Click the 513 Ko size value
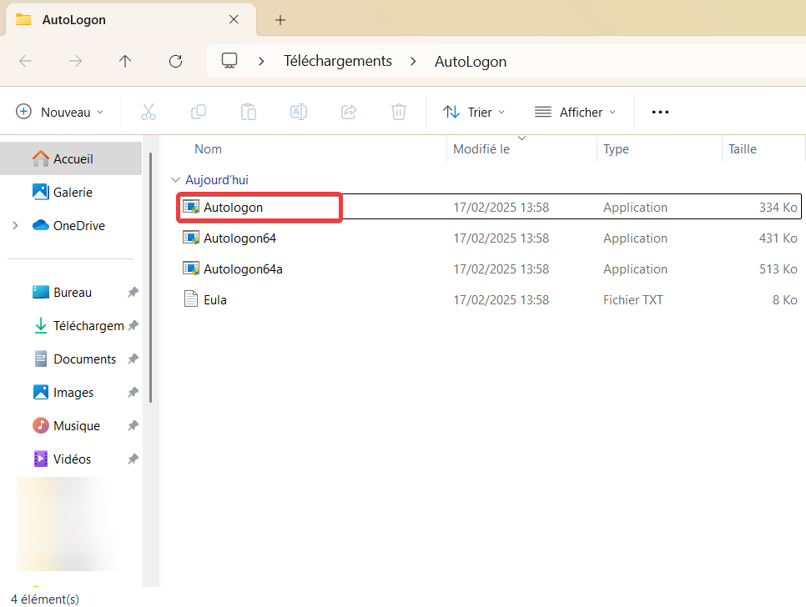Viewport: 806px width, 607px height. 778,269
